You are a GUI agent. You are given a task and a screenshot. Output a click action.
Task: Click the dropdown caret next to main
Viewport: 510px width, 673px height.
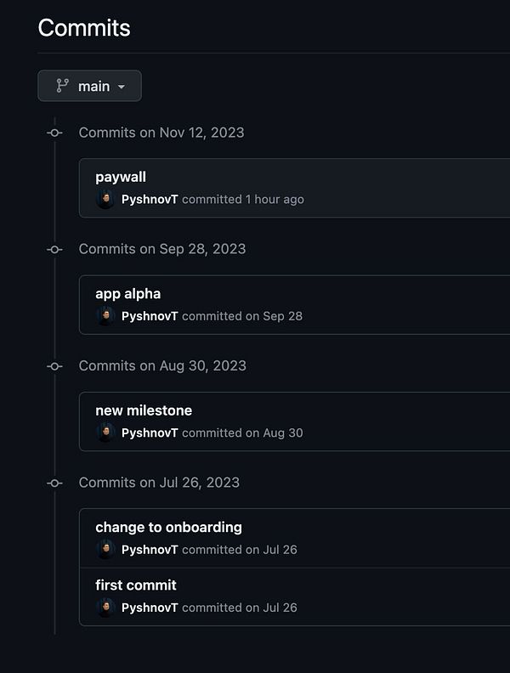(x=122, y=87)
